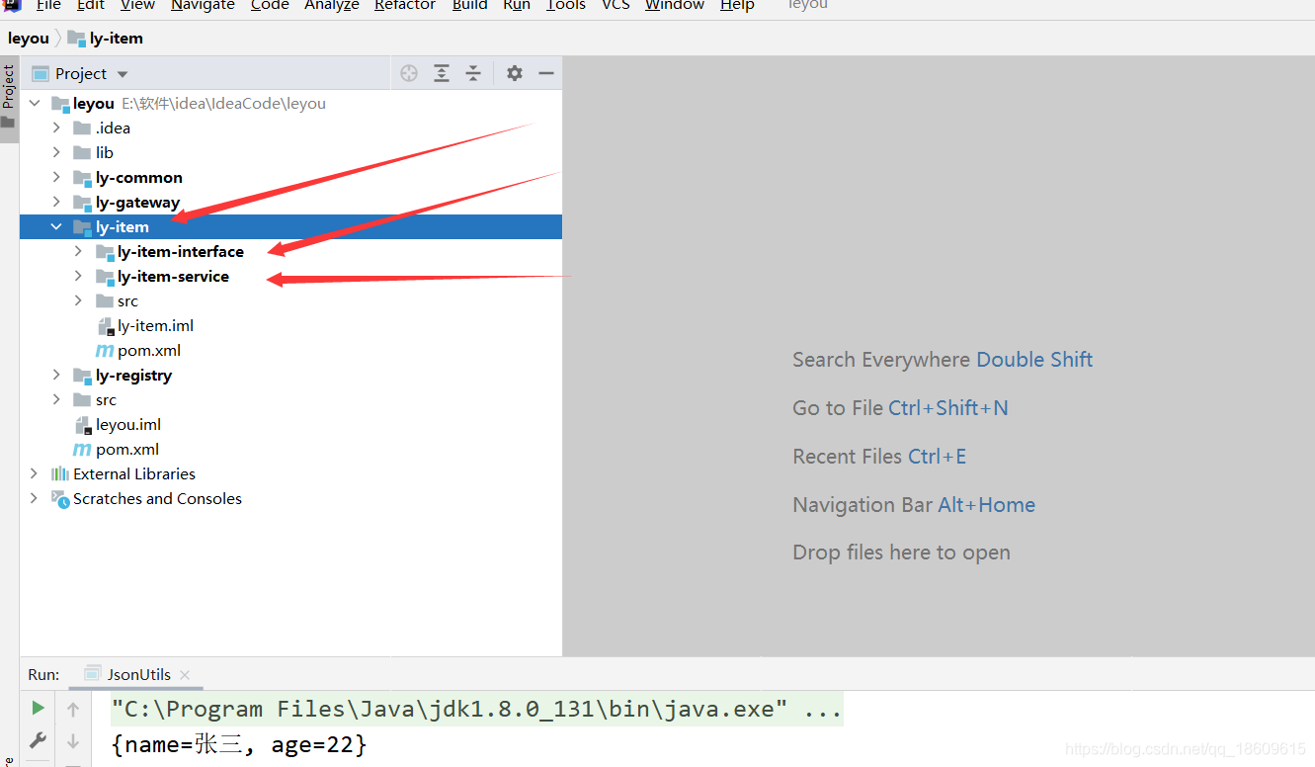Click the down arrow in Run panel
Viewport: 1315px width, 767px height.
[x=73, y=741]
